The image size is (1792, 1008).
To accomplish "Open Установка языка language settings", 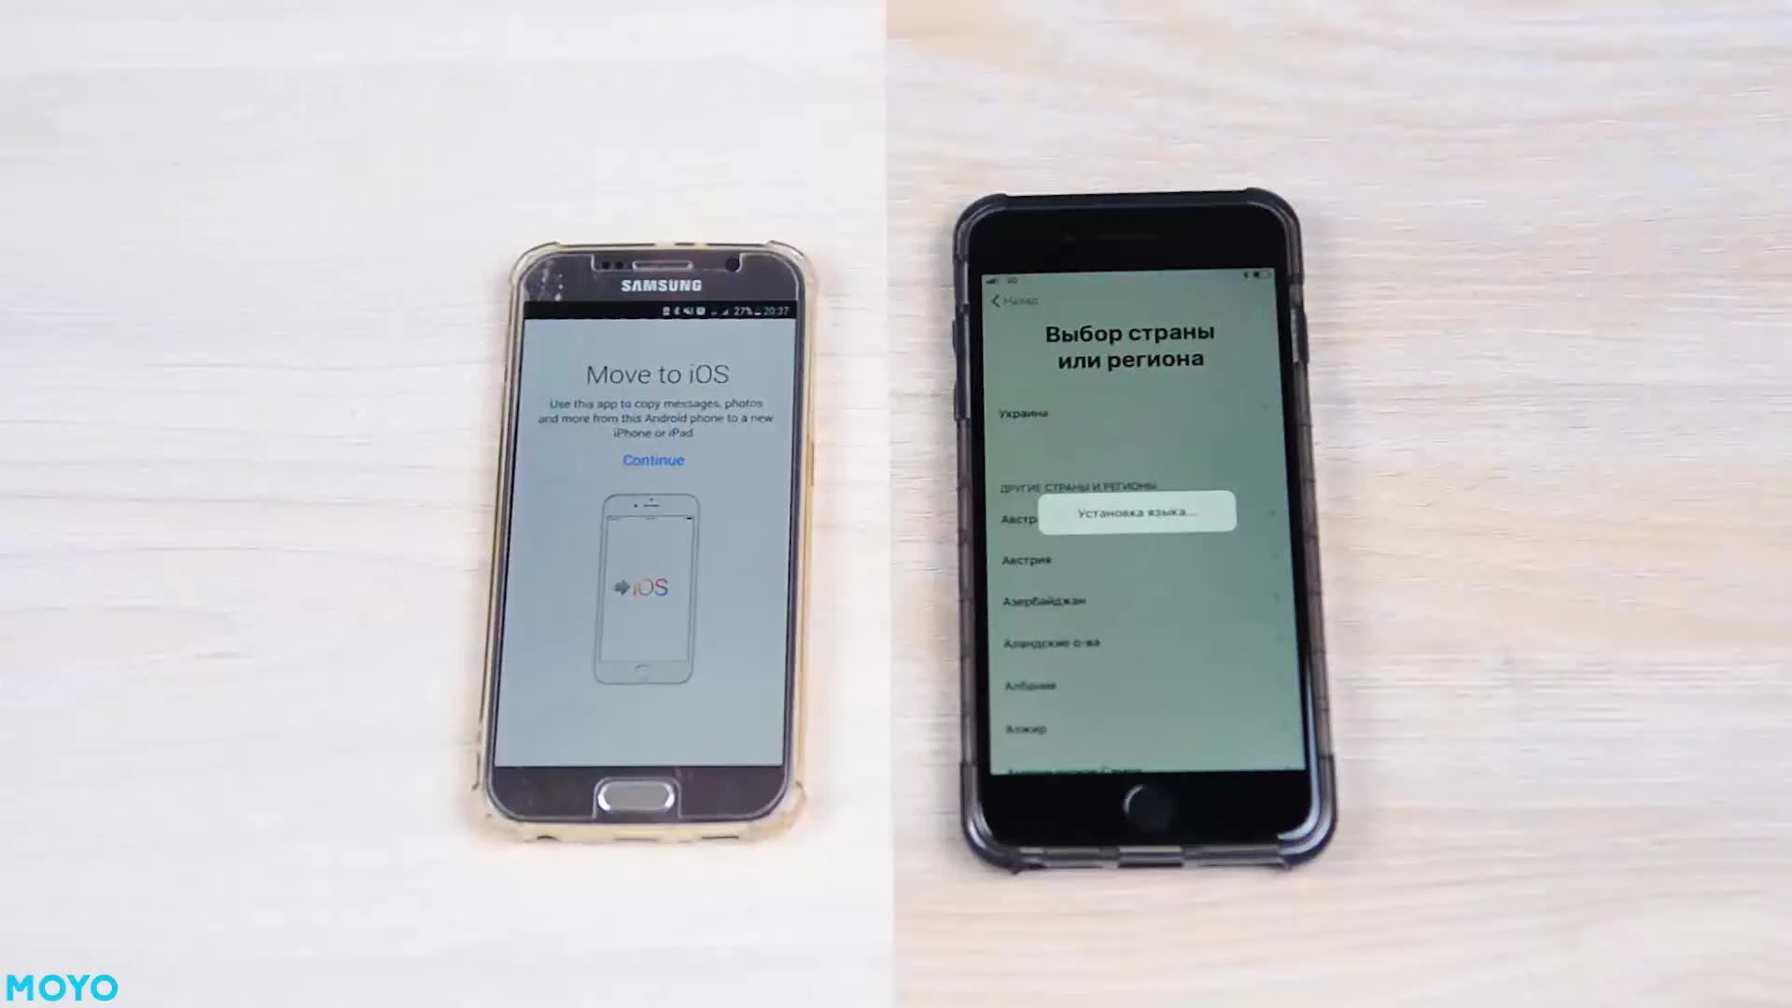I will [1134, 512].
